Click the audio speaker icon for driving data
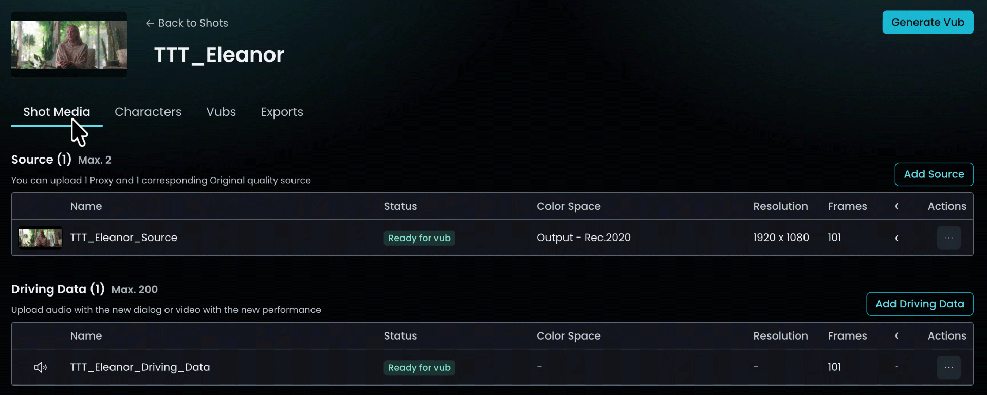This screenshot has height=395, width=987. coord(41,367)
